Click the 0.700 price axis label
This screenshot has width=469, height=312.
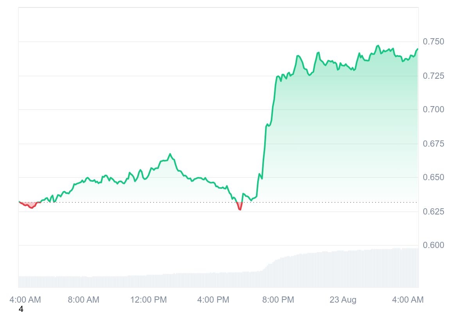433,110
